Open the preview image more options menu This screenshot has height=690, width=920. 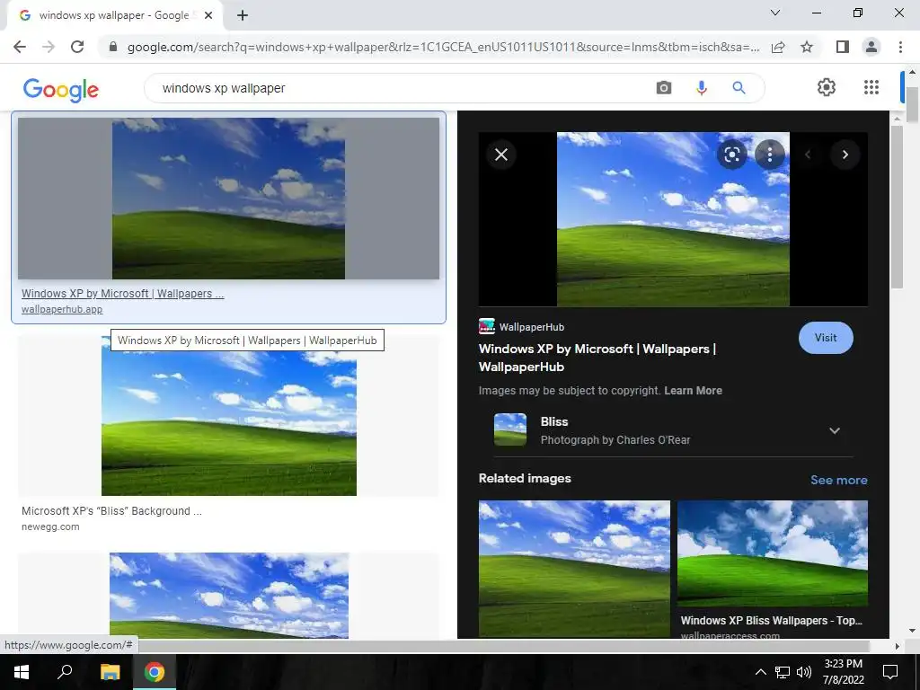770,155
